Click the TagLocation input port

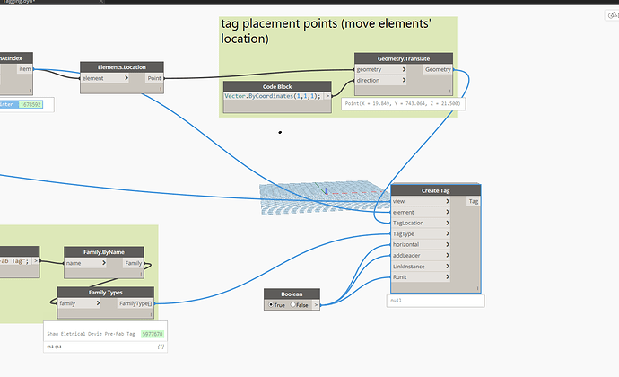(422, 223)
